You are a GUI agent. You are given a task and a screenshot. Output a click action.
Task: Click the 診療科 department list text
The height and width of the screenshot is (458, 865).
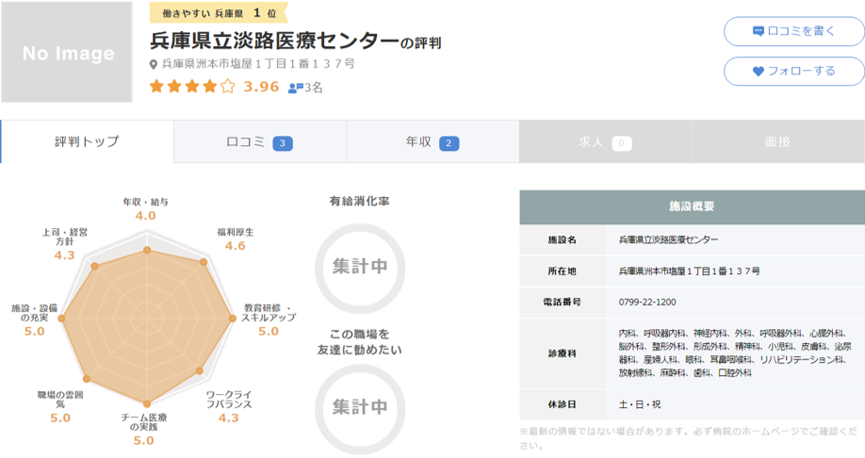[x=735, y=353]
